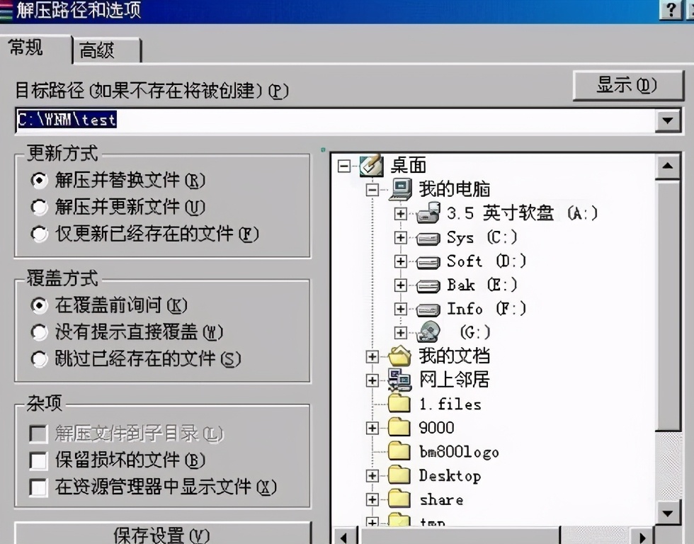Click the 我的电脑 computer icon
694x544 pixels.
tap(401, 189)
